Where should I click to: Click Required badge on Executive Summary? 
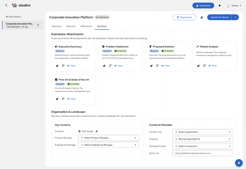coord(60,51)
